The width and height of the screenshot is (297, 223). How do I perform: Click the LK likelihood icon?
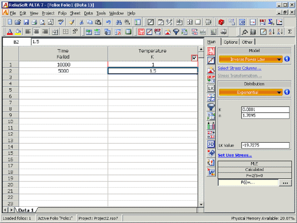pyautogui.click(x=211, y=88)
